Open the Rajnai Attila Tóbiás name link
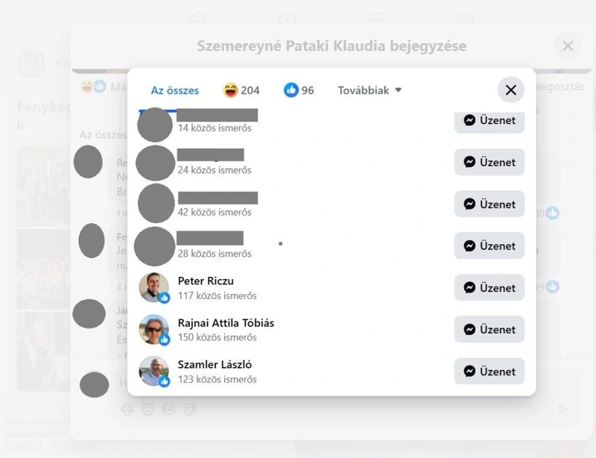 click(226, 323)
